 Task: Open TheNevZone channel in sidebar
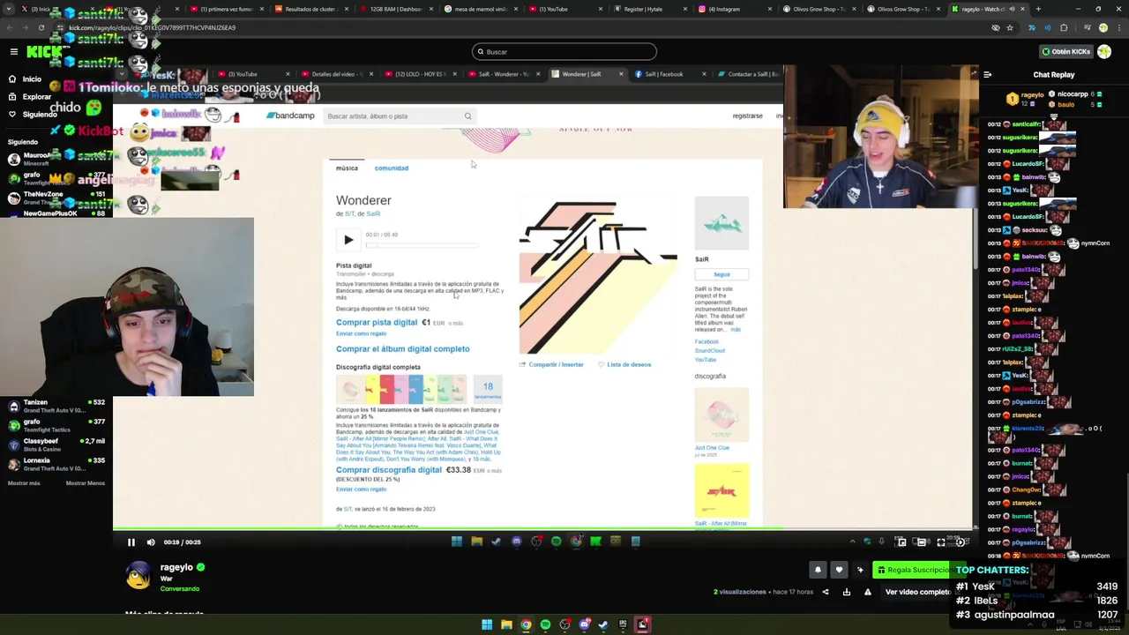pos(55,197)
